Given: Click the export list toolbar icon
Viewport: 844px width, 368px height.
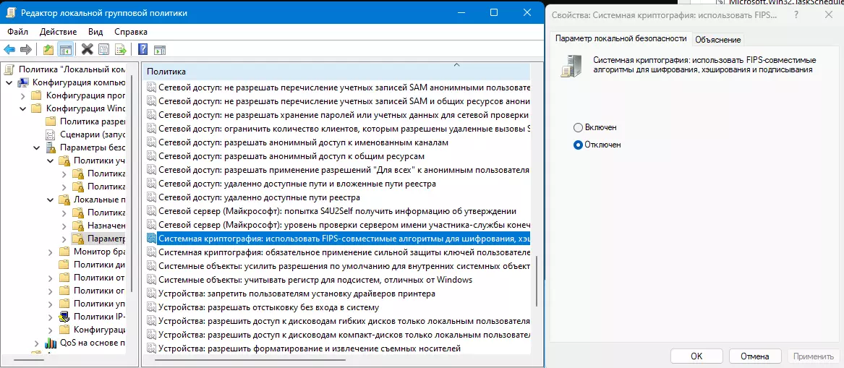Looking at the screenshot, I should (x=120, y=50).
